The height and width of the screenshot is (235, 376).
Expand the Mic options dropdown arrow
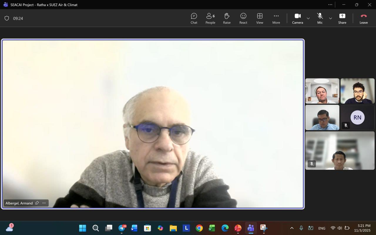pyautogui.click(x=330, y=18)
